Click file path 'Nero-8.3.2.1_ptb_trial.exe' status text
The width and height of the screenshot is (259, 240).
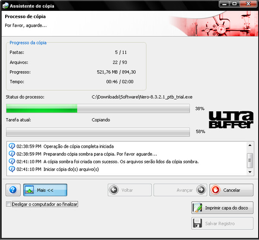point(142,97)
